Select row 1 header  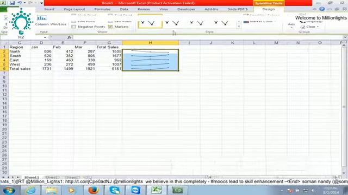pos(4,47)
